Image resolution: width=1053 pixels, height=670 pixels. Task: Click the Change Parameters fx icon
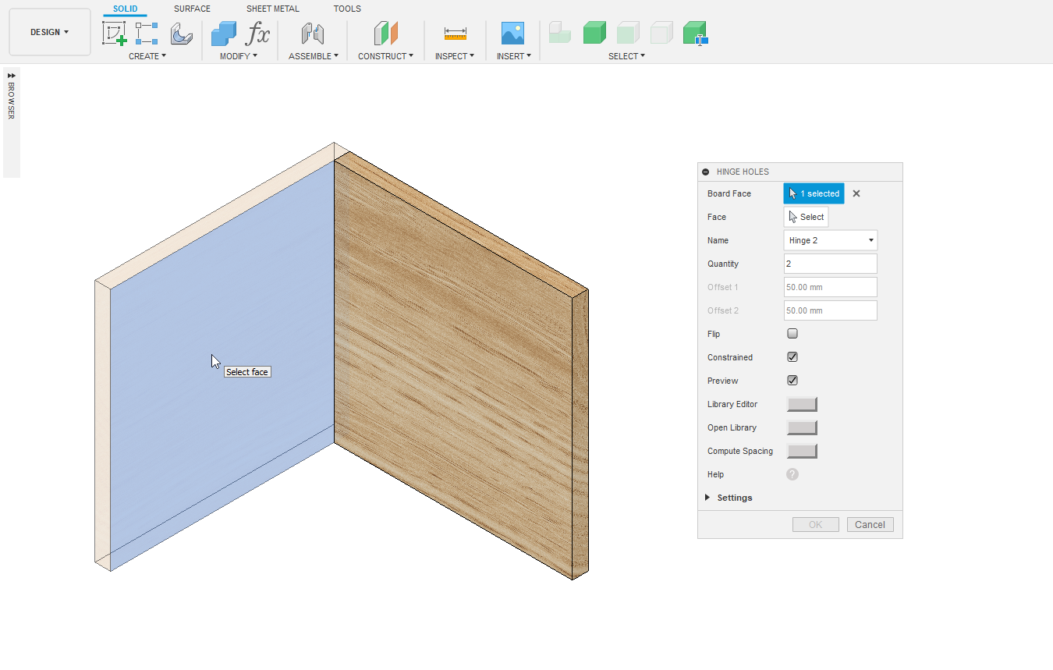[x=257, y=34]
